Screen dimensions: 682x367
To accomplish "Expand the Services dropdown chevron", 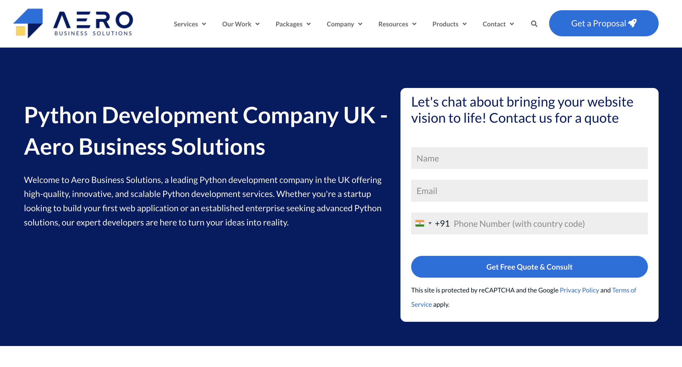I will (204, 24).
